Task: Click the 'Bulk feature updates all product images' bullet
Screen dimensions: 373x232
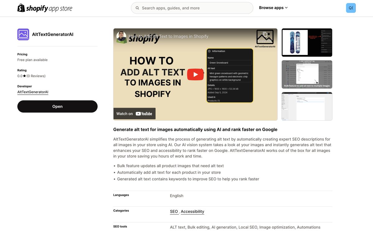Action: [170, 166]
